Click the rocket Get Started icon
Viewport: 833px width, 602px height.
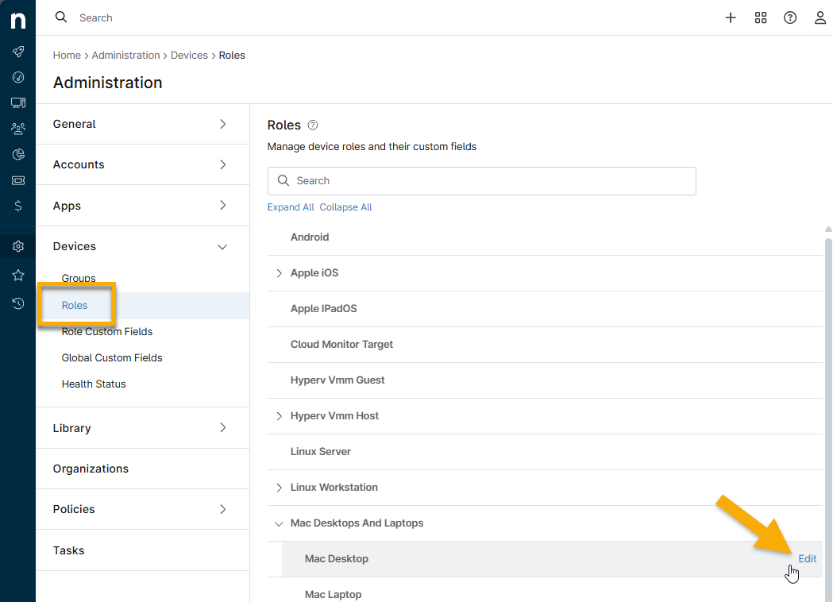[x=17, y=52]
